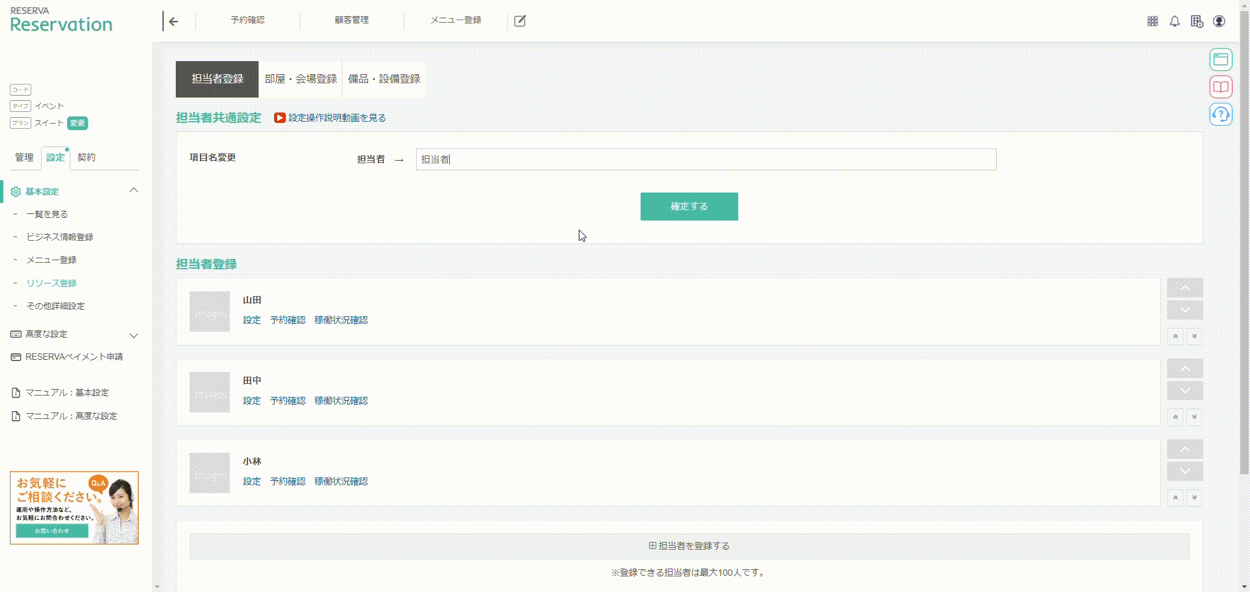Expand the 高度な設定 section chevron
The width and height of the screenshot is (1250, 592).
click(x=133, y=336)
